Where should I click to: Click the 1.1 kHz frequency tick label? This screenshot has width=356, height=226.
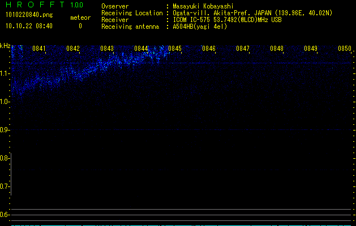[x=5, y=73]
